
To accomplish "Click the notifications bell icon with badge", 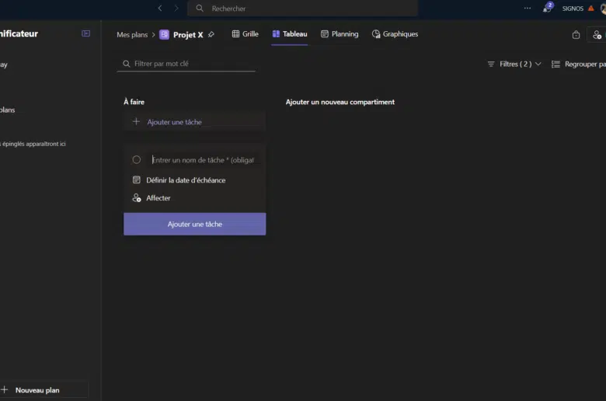I will 548,9.
